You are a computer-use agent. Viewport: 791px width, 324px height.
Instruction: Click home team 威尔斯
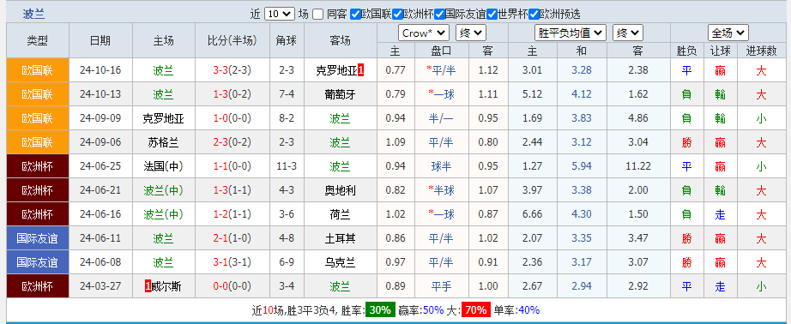tap(166, 286)
